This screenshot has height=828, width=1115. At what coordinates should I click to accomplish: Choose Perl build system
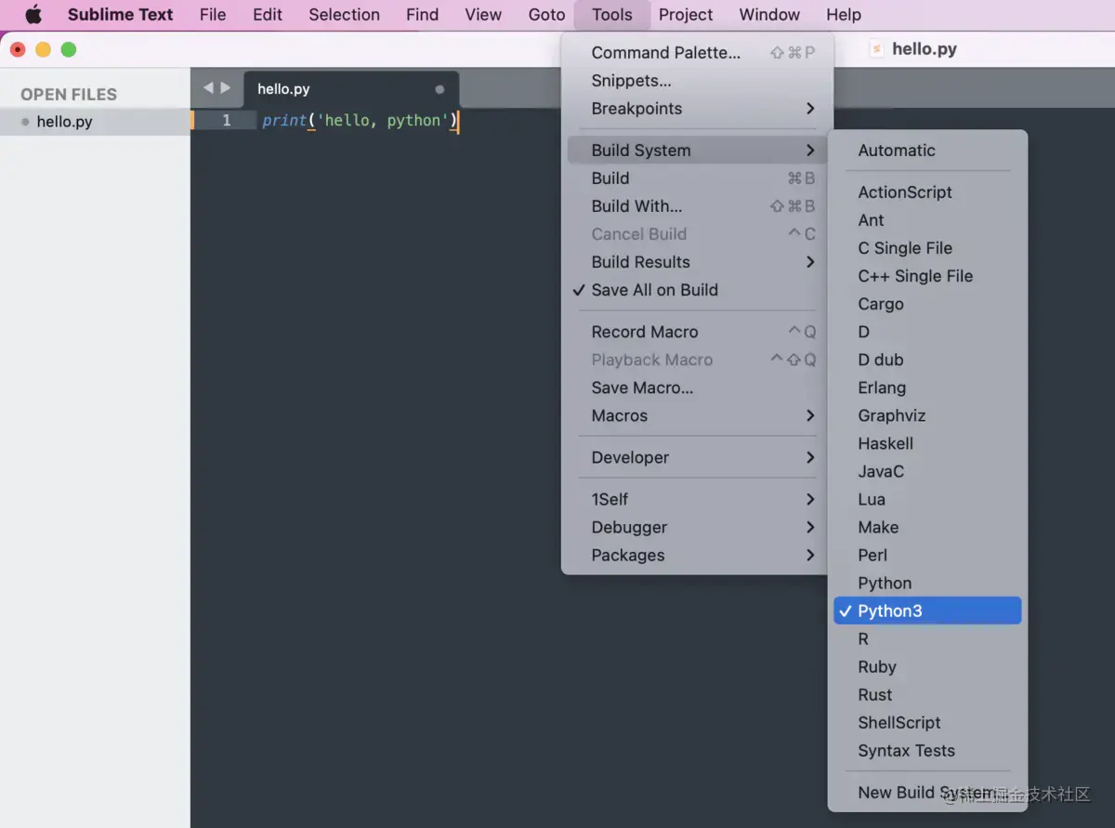(x=927, y=555)
